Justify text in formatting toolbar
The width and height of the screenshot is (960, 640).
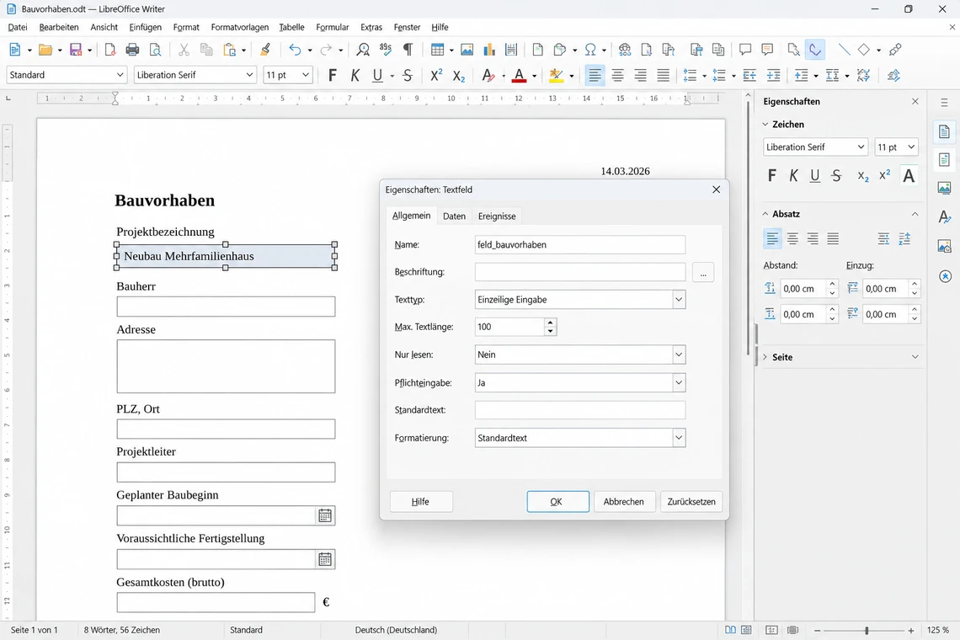click(663, 75)
